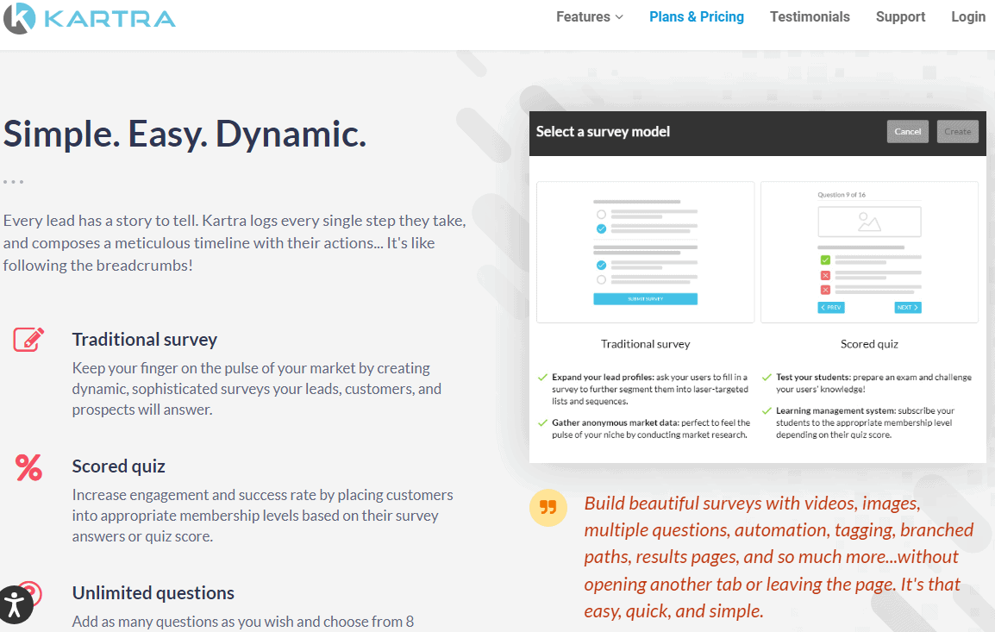Screen dimensions: 995x632
Task: Click the 'Learning management system' bullet
Action: point(858,422)
